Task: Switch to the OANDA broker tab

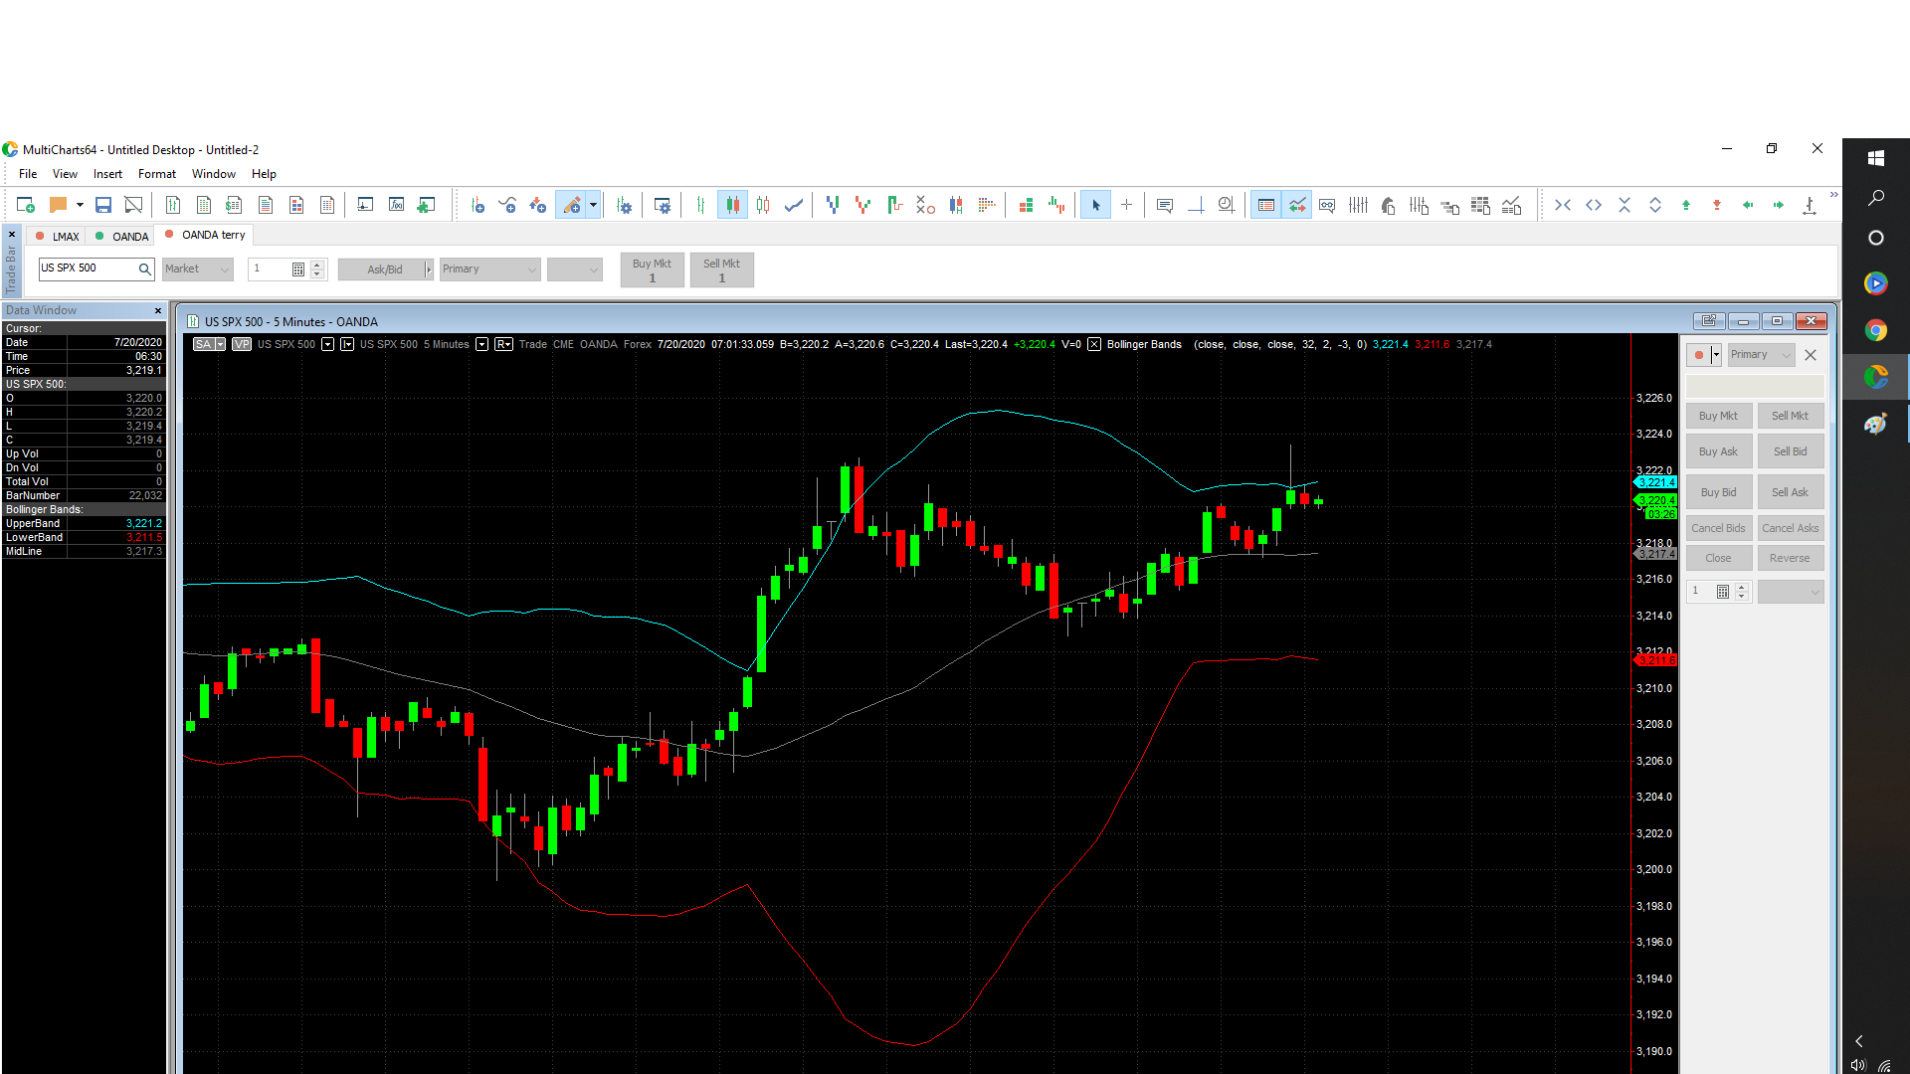Action: 122,237
